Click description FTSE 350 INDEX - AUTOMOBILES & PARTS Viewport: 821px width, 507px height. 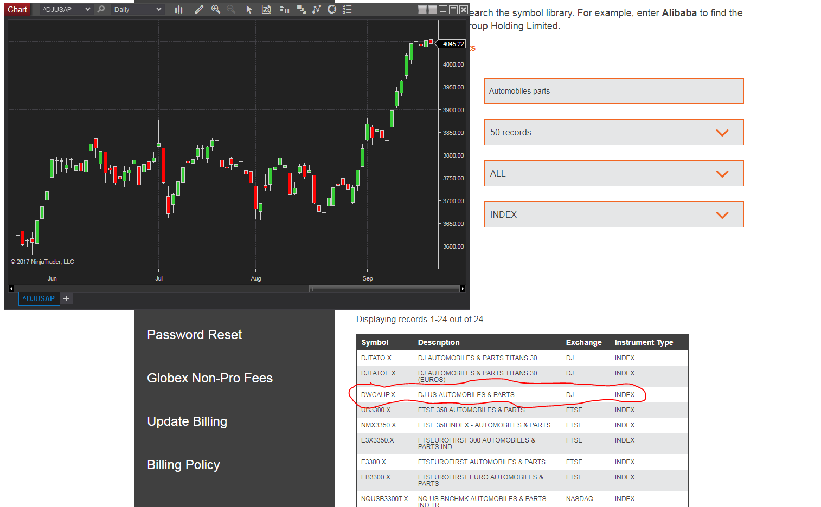tap(484, 425)
